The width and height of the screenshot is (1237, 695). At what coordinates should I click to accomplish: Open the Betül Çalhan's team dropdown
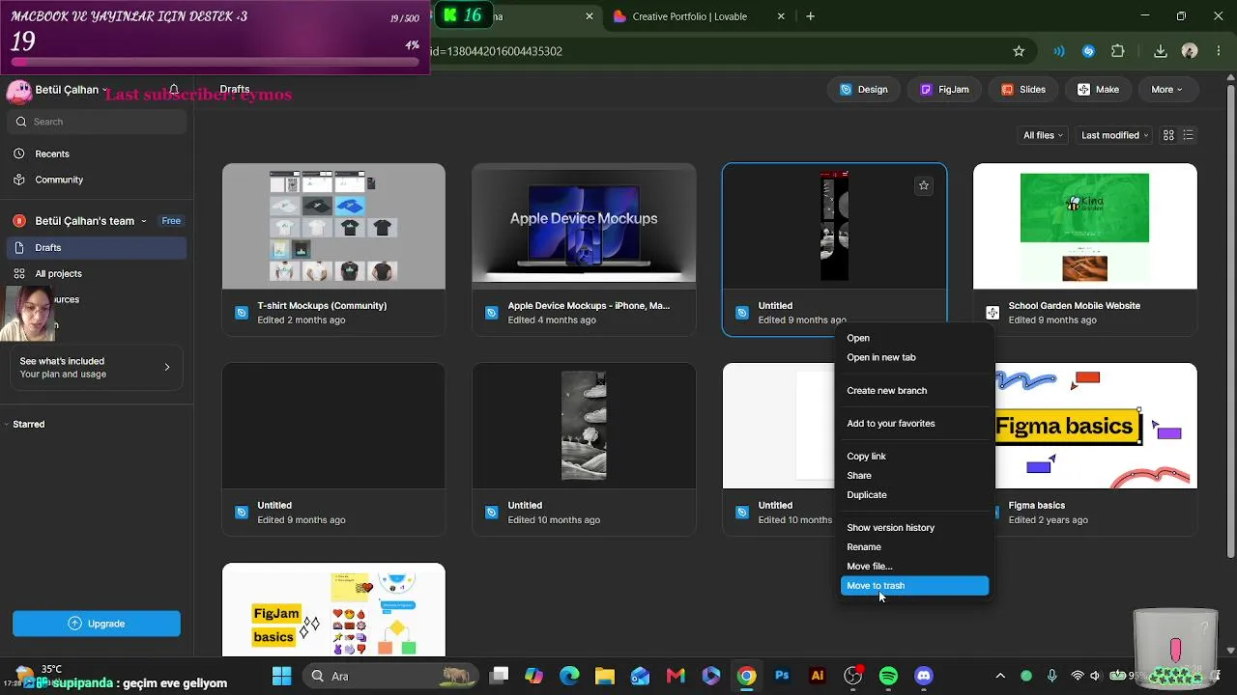(91, 221)
